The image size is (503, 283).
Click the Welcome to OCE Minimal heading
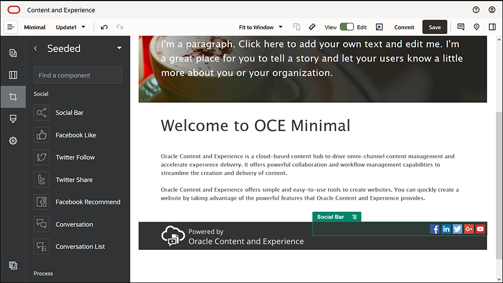[255, 126]
